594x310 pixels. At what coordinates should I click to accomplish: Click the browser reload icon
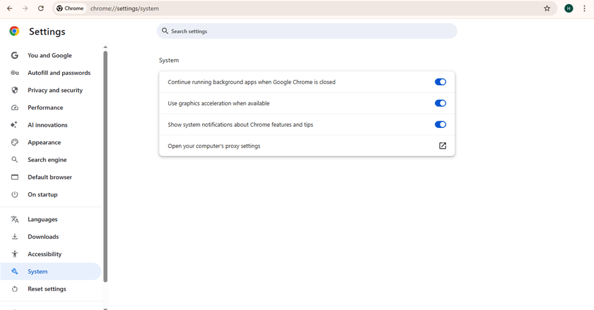41,9
